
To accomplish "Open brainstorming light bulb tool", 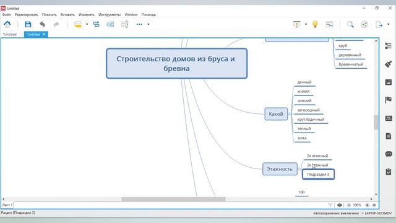I will [315, 24].
